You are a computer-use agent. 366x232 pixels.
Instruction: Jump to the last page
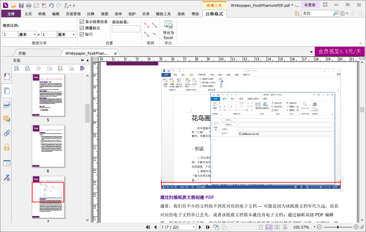pyautogui.click(x=208, y=227)
